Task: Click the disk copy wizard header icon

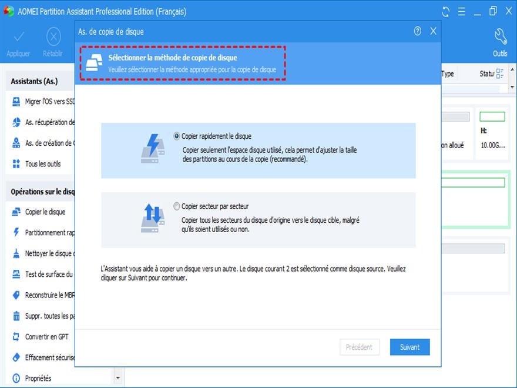Action: (94, 63)
